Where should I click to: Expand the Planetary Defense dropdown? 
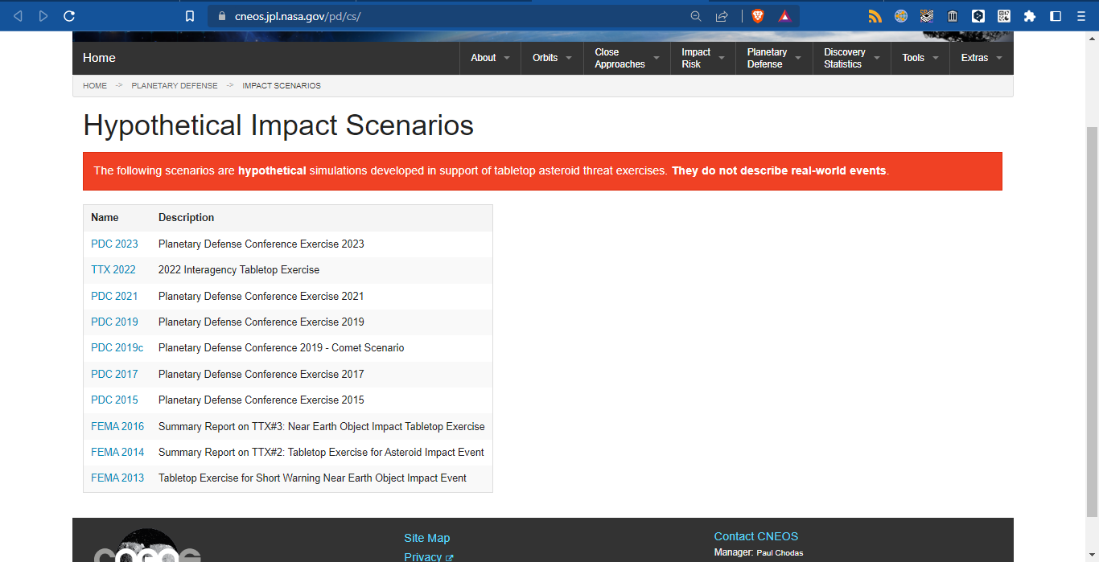coord(774,58)
